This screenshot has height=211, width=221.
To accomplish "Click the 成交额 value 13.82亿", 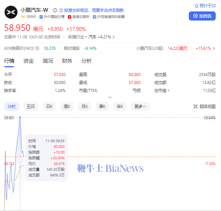I will 209,82.
